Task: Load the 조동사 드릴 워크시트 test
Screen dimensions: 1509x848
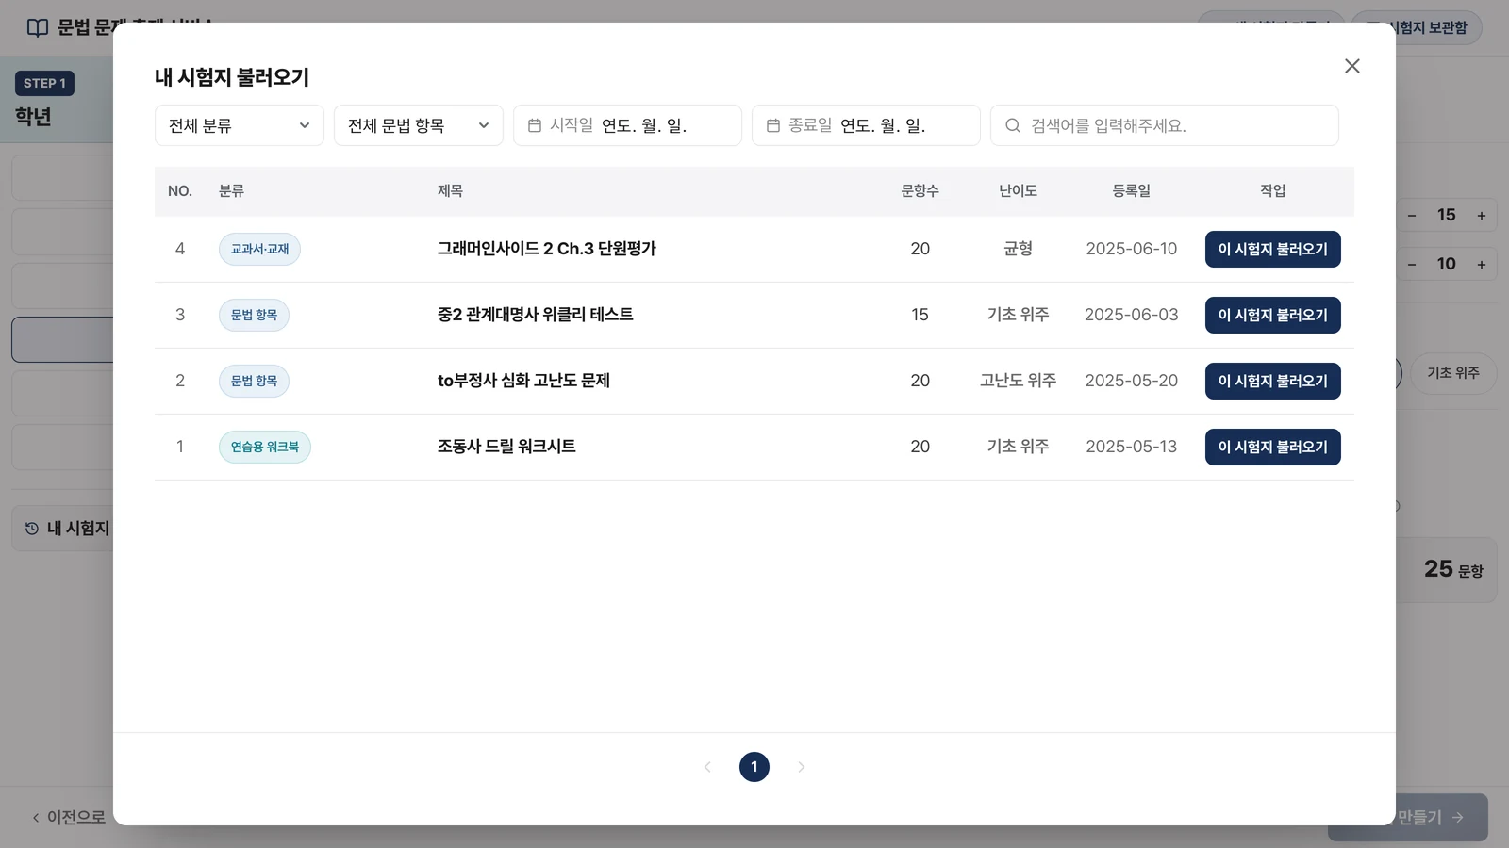Action: tap(1272, 448)
